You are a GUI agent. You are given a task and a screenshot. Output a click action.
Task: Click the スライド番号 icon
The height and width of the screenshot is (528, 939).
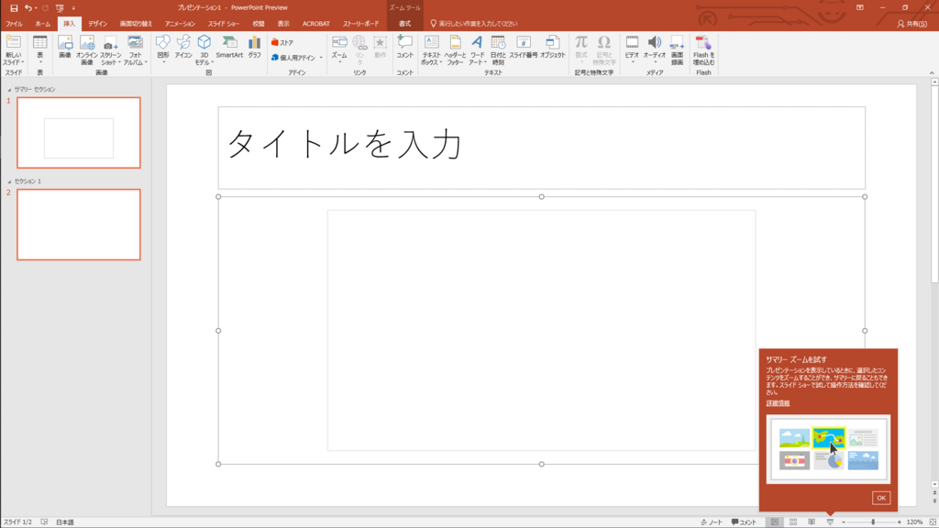point(524,42)
